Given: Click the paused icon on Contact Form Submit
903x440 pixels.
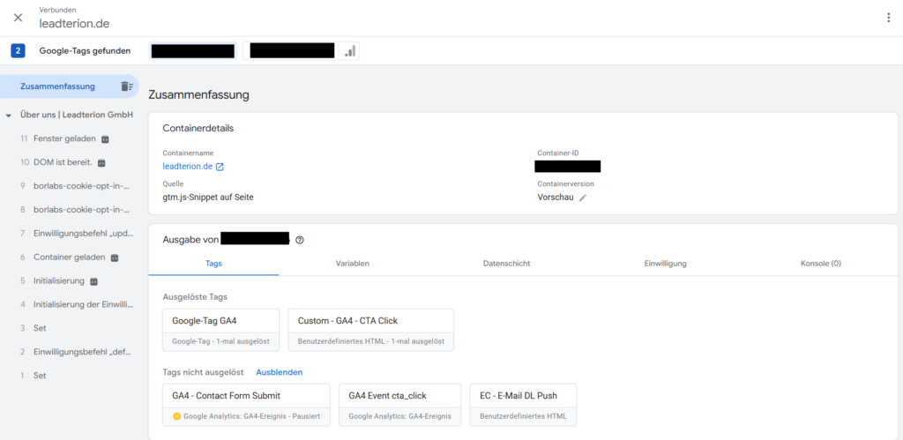Looking at the screenshot, I should pyautogui.click(x=176, y=416).
